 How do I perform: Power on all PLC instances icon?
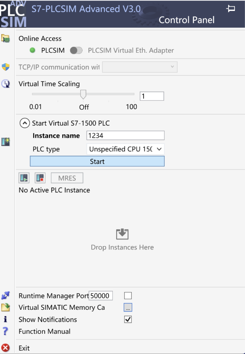[24, 178]
